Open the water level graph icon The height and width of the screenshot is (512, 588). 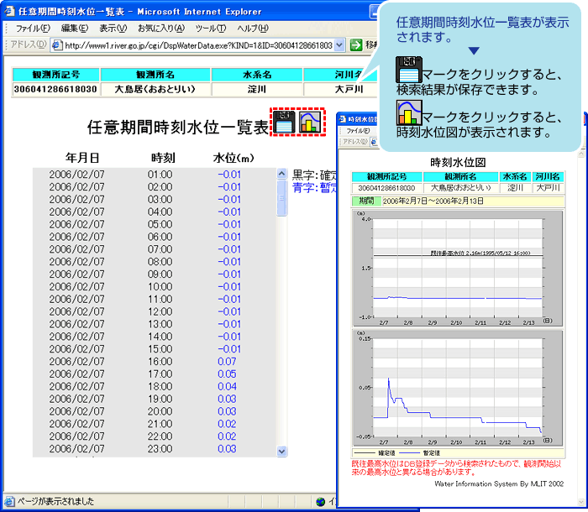coord(312,123)
